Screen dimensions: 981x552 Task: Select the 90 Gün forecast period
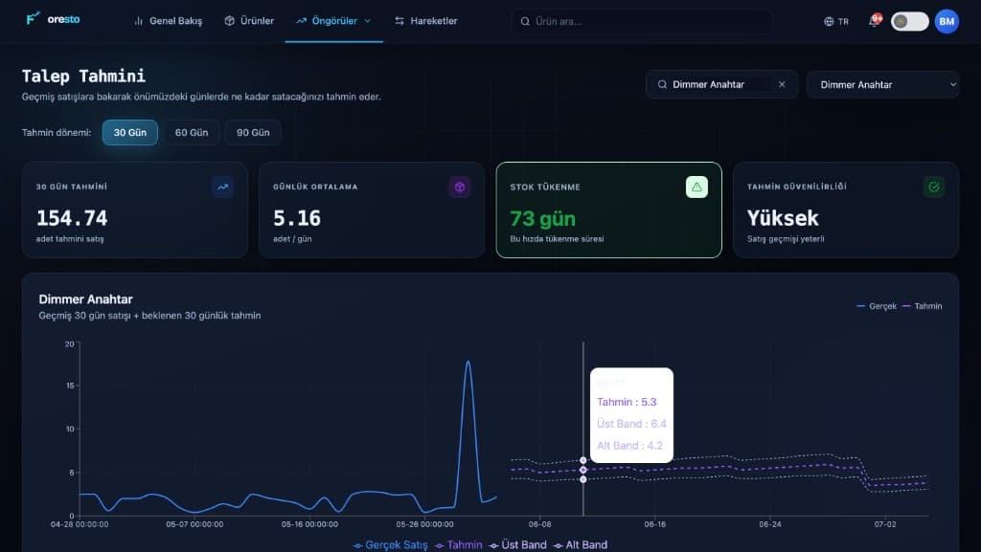(x=253, y=132)
